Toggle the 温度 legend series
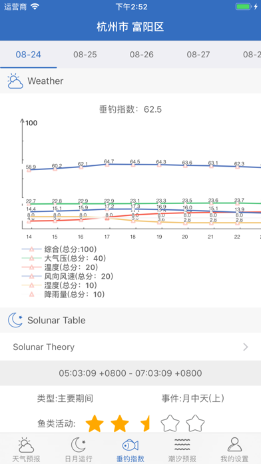 (60, 267)
